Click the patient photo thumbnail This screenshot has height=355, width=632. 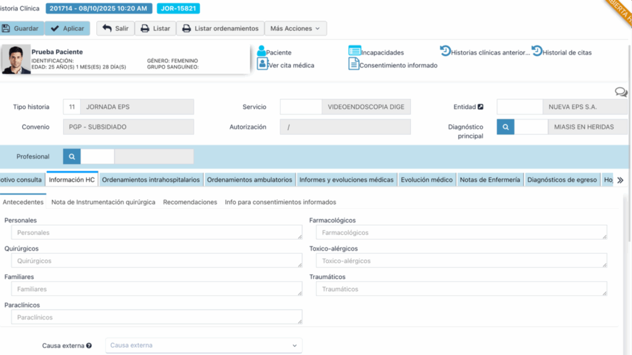click(x=16, y=60)
